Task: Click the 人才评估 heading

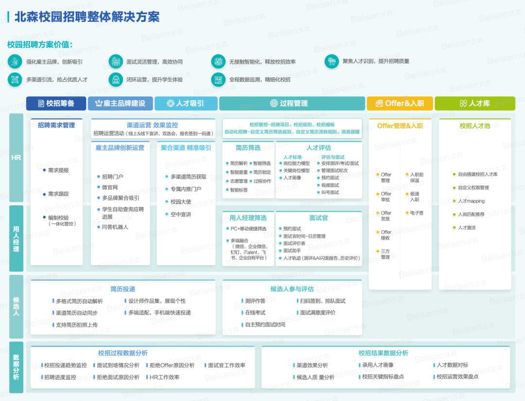Action: pyautogui.click(x=319, y=148)
